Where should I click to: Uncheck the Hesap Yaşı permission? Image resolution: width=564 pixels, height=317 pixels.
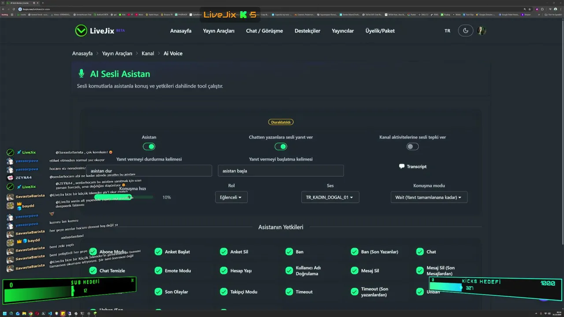(x=224, y=270)
